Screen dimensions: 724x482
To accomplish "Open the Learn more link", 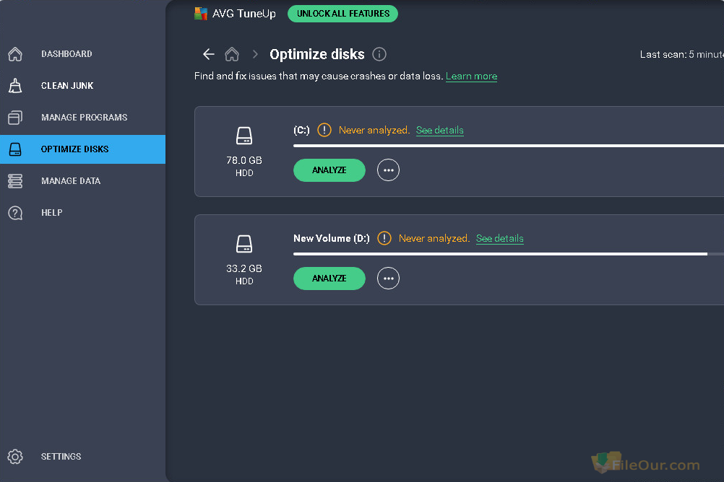I will tap(471, 76).
